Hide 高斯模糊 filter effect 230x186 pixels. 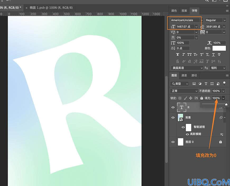pyautogui.click(x=187, y=134)
